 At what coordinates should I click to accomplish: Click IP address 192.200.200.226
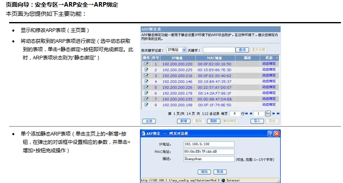click(x=177, y=87)
